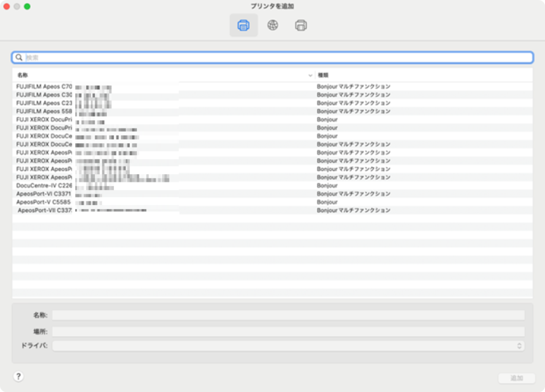The height and width of the screenshot is (392, 545).
Task: Switch to the IP globe tab
Action: click(272, 25)
